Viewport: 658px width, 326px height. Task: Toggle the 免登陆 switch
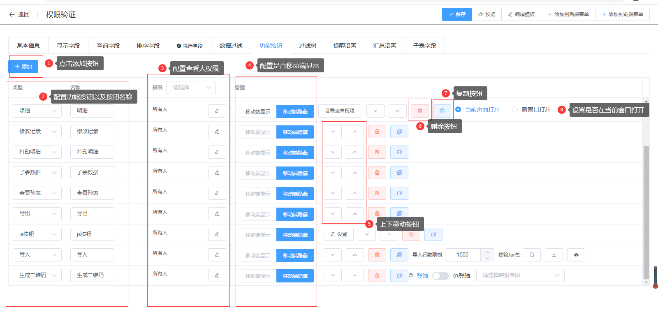point(440,276)
